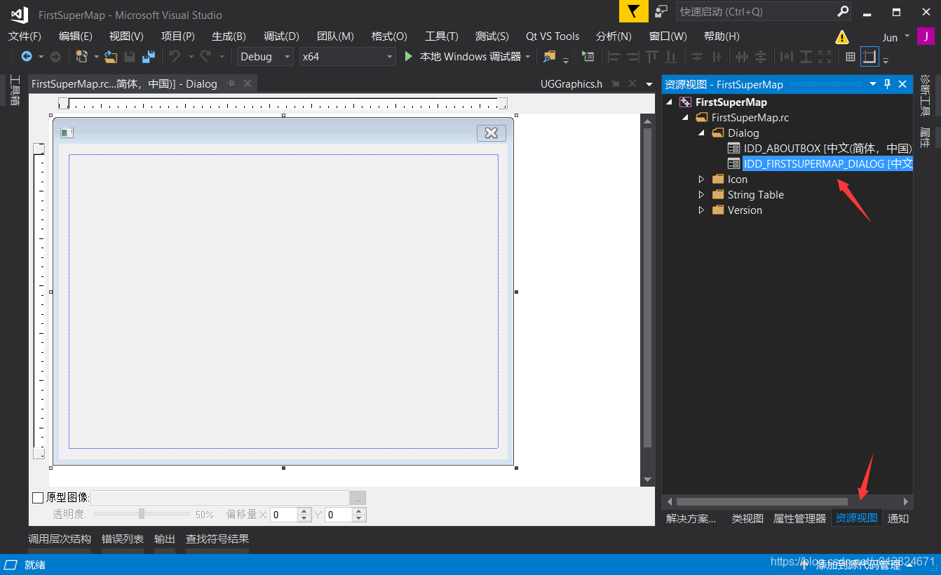Open the Qt VS Tools menu
The width and height of the screenshot is (941, 575).
pos(552,36)
